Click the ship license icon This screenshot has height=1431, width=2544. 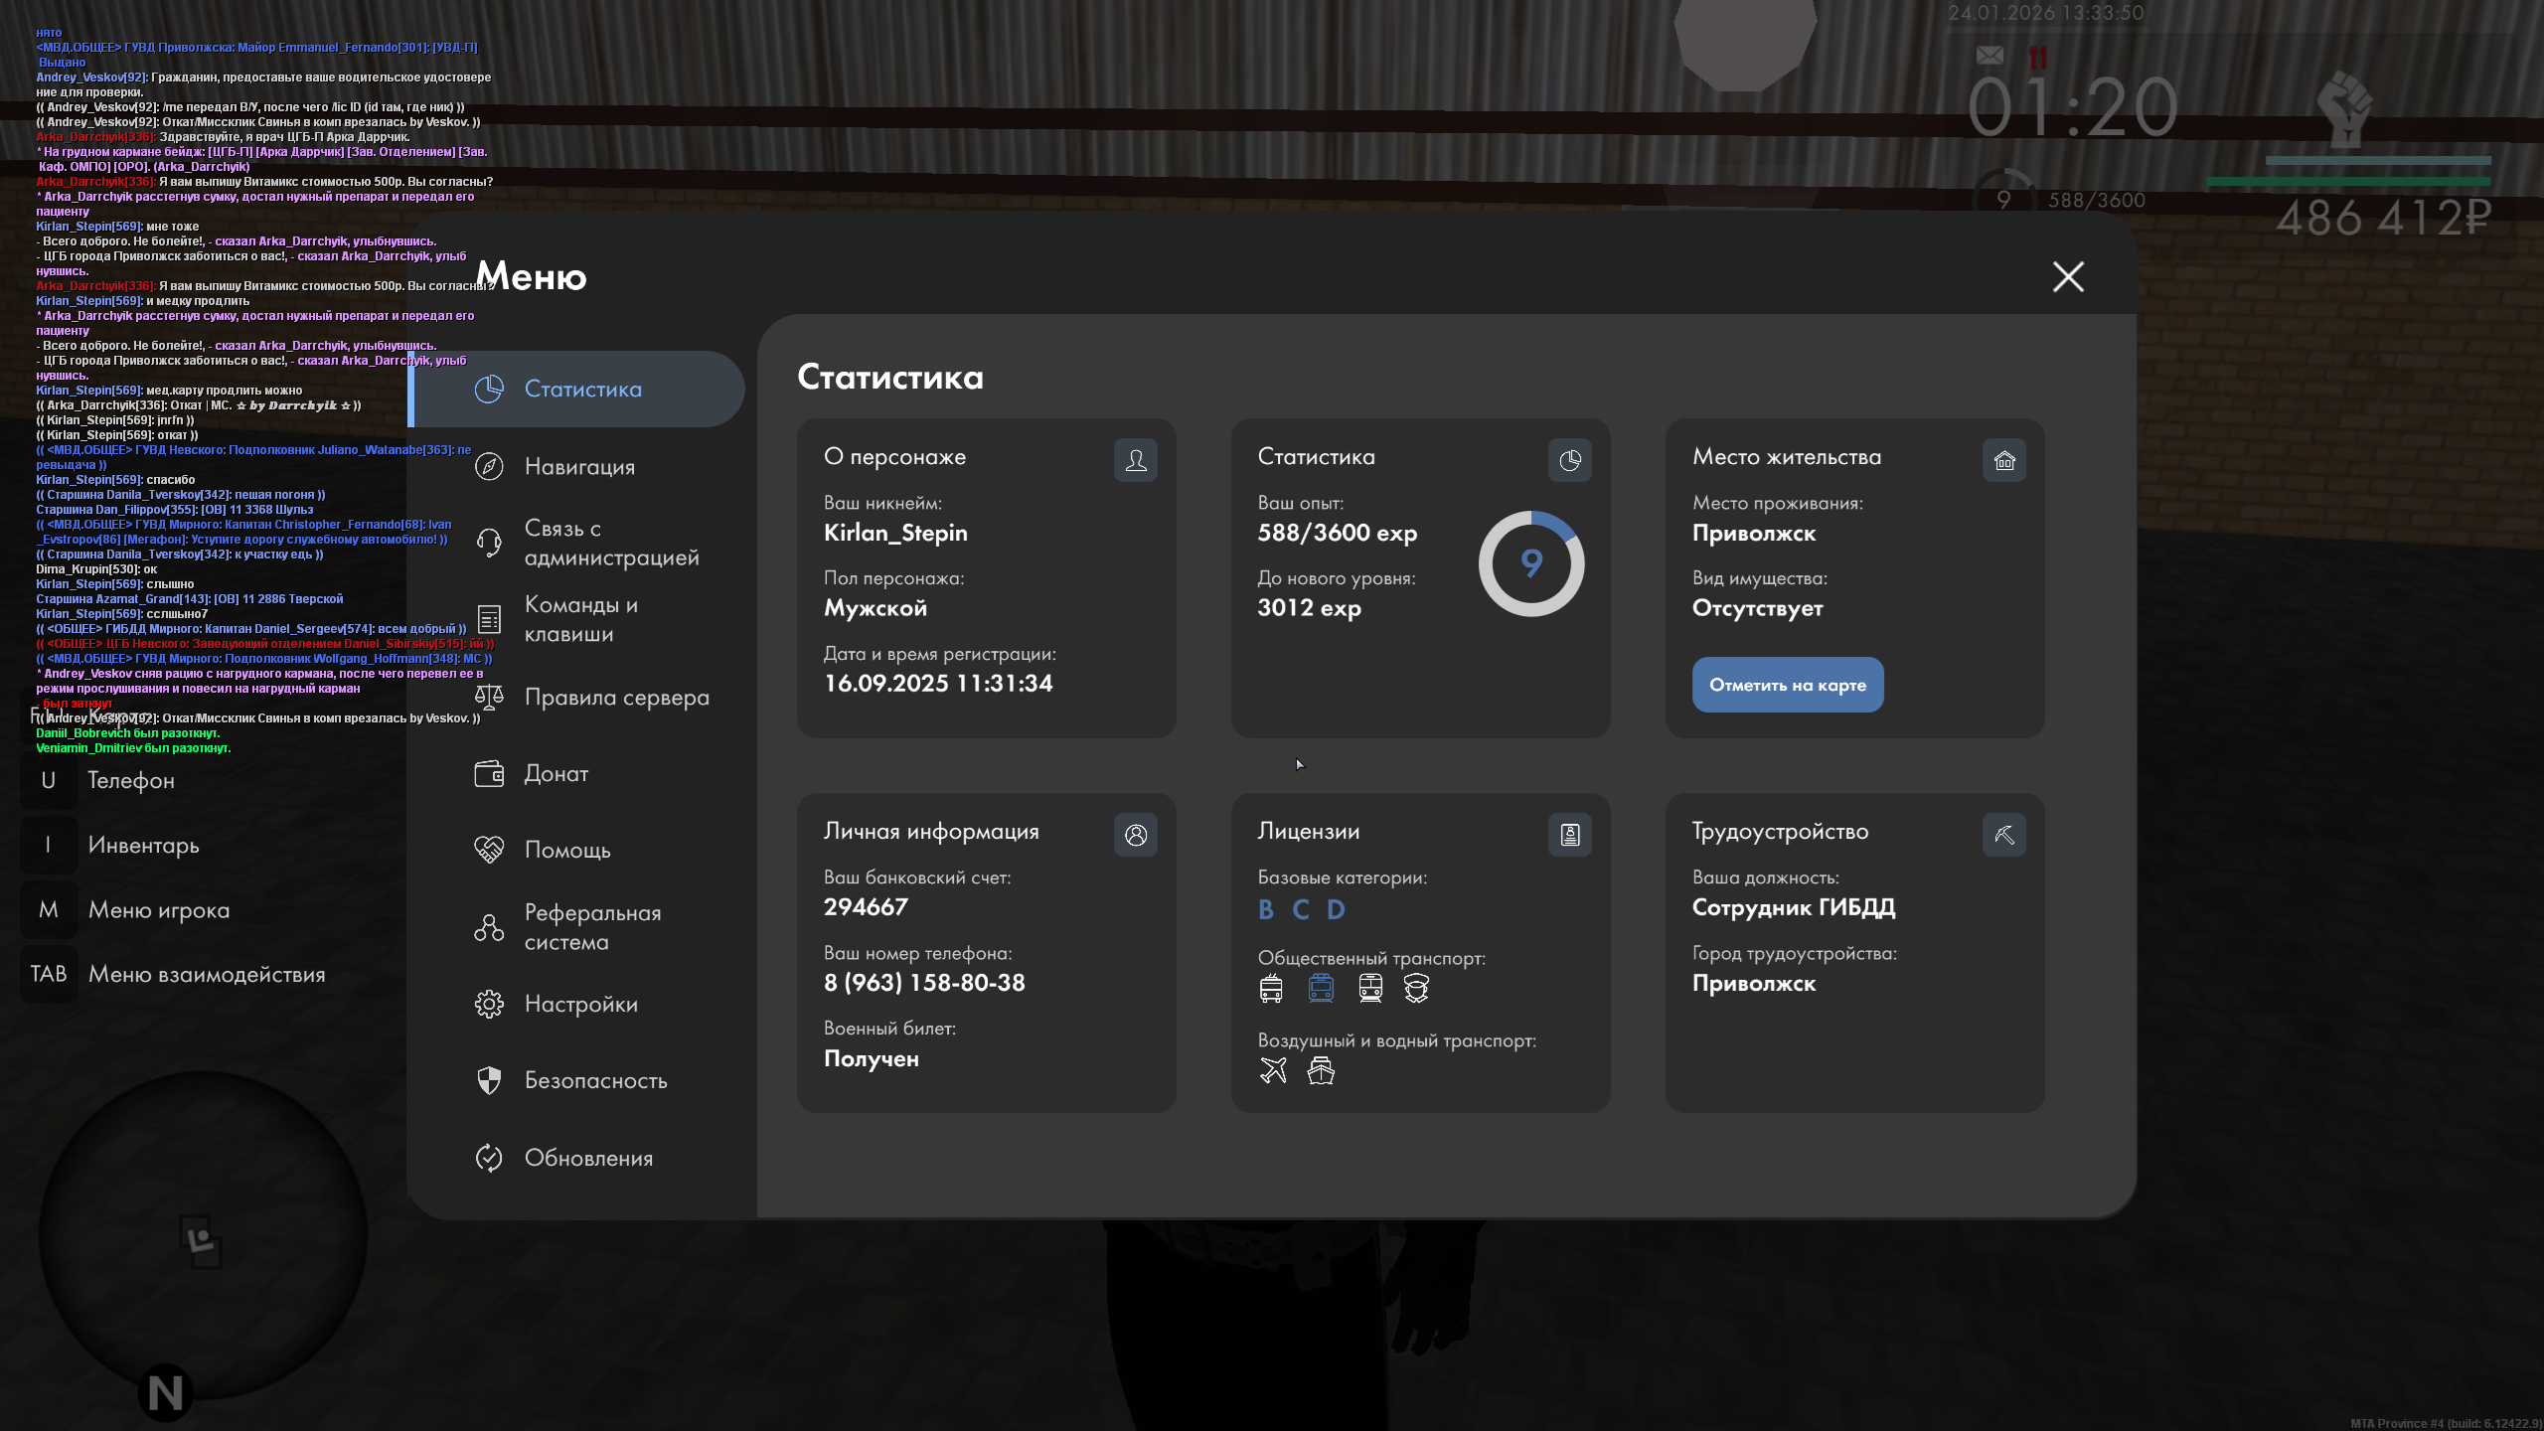coord(1321,1070)
